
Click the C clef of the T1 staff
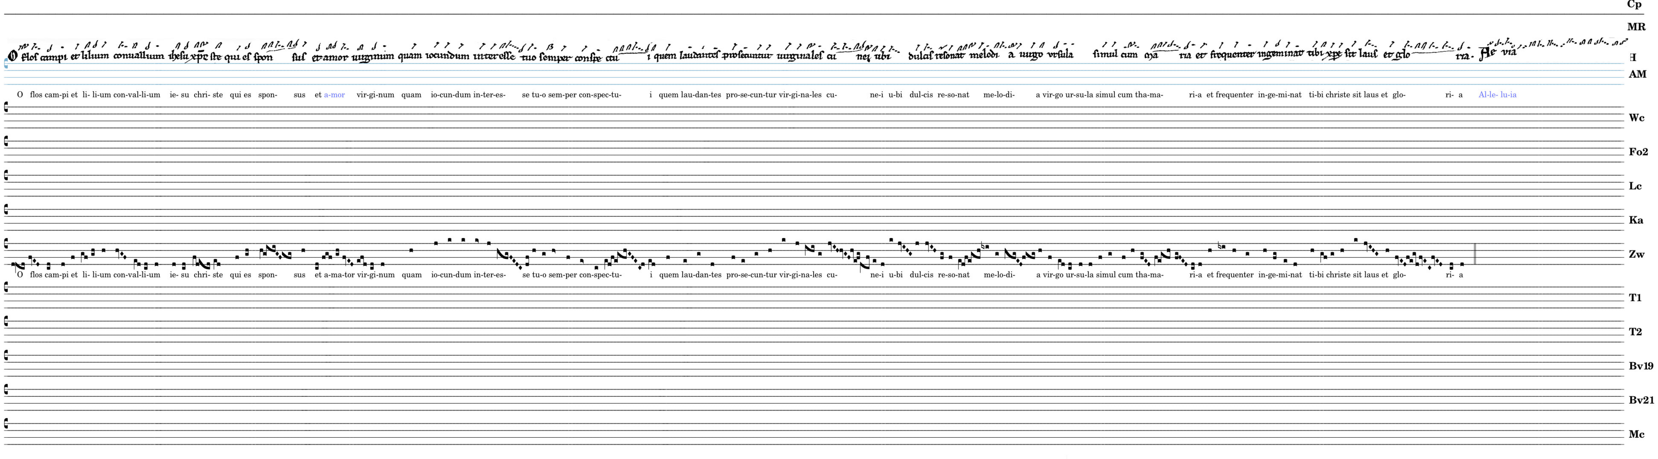click(x=7, y=286)
